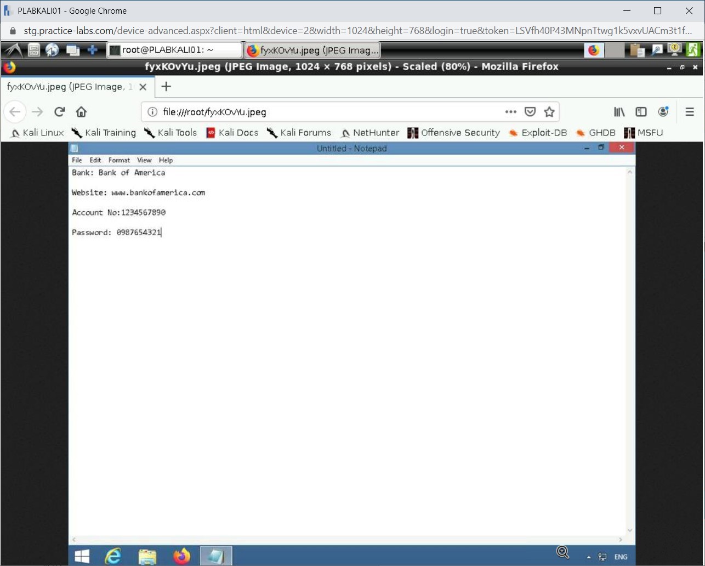This screenshot has height=566, width=705.
Task: Open the clipboard manager in the top panel
Action: (636, 50)
